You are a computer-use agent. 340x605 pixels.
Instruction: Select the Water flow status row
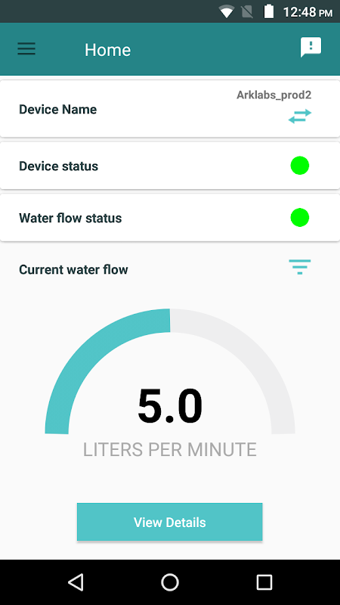click(x=169, y=218)
